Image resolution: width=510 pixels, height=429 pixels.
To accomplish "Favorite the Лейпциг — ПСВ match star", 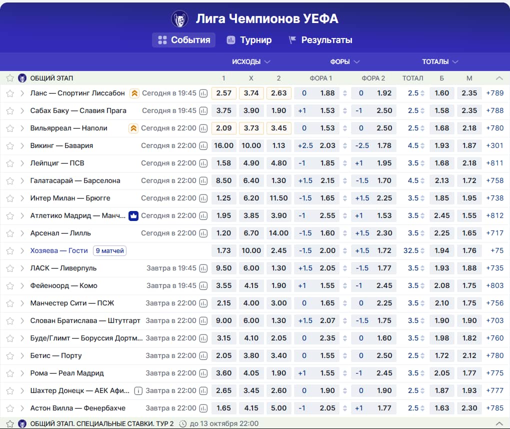I will 10,163.
